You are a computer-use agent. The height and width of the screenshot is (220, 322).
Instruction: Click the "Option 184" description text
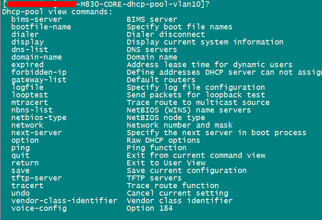click(x=149, y=208)
